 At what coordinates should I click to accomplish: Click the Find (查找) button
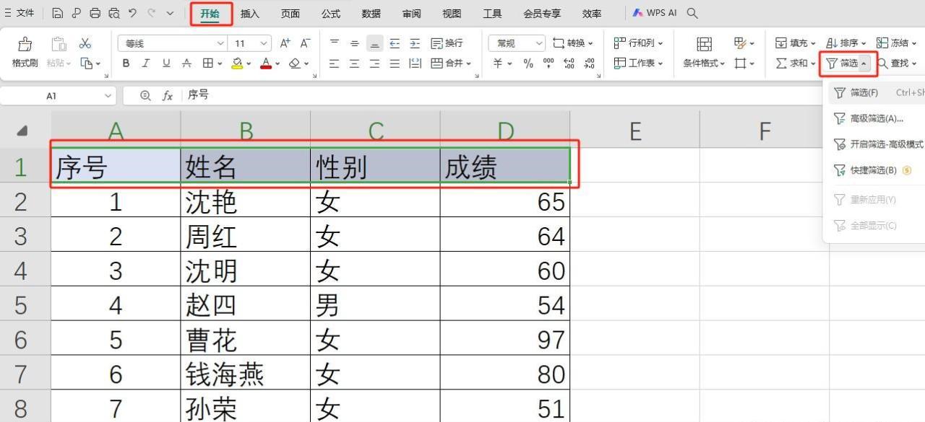click(x=897, y=63)
